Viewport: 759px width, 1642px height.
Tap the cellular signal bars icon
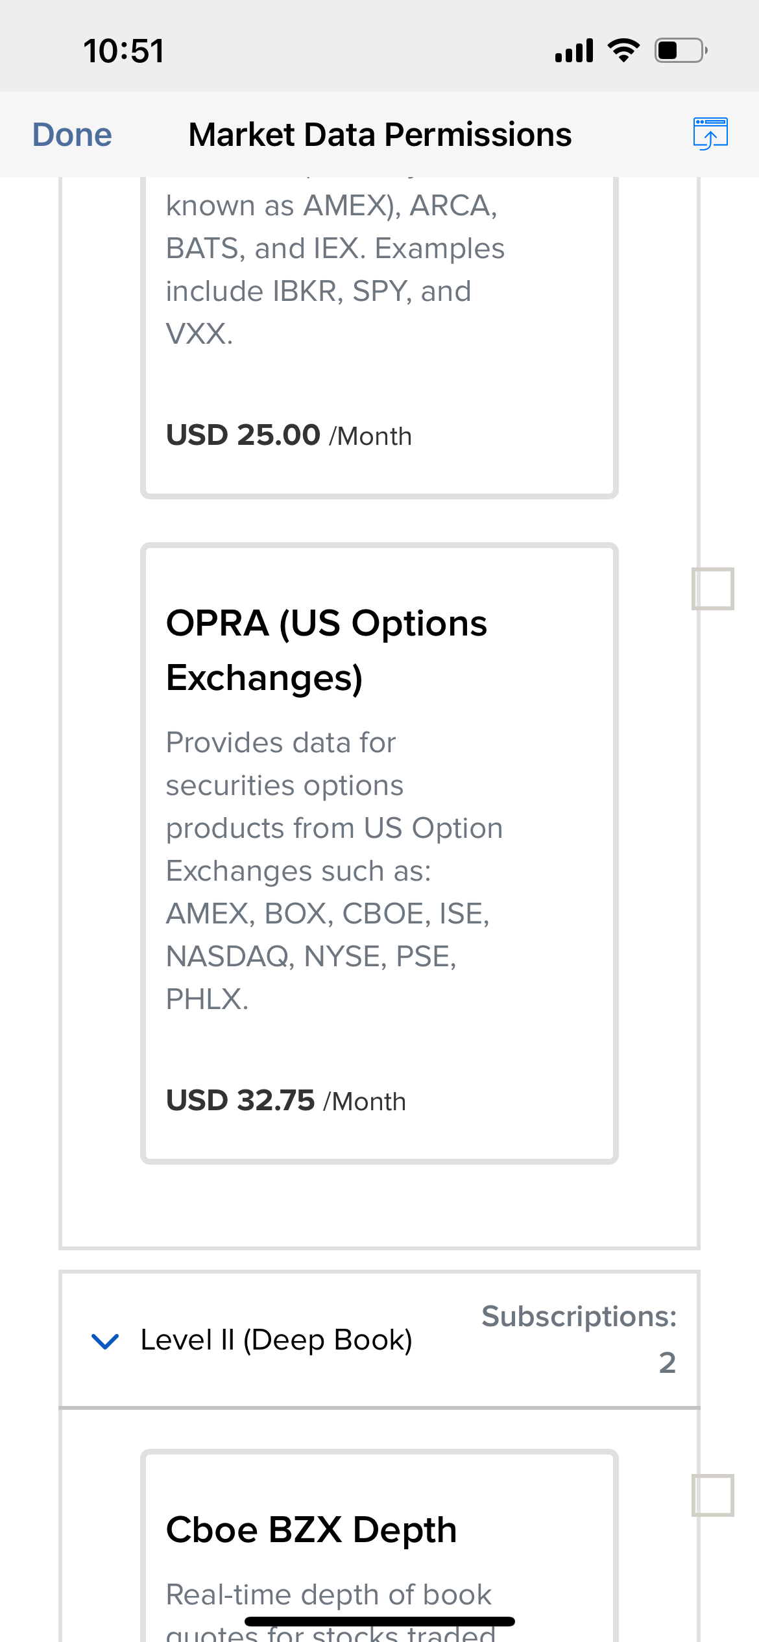coord(574,50)
